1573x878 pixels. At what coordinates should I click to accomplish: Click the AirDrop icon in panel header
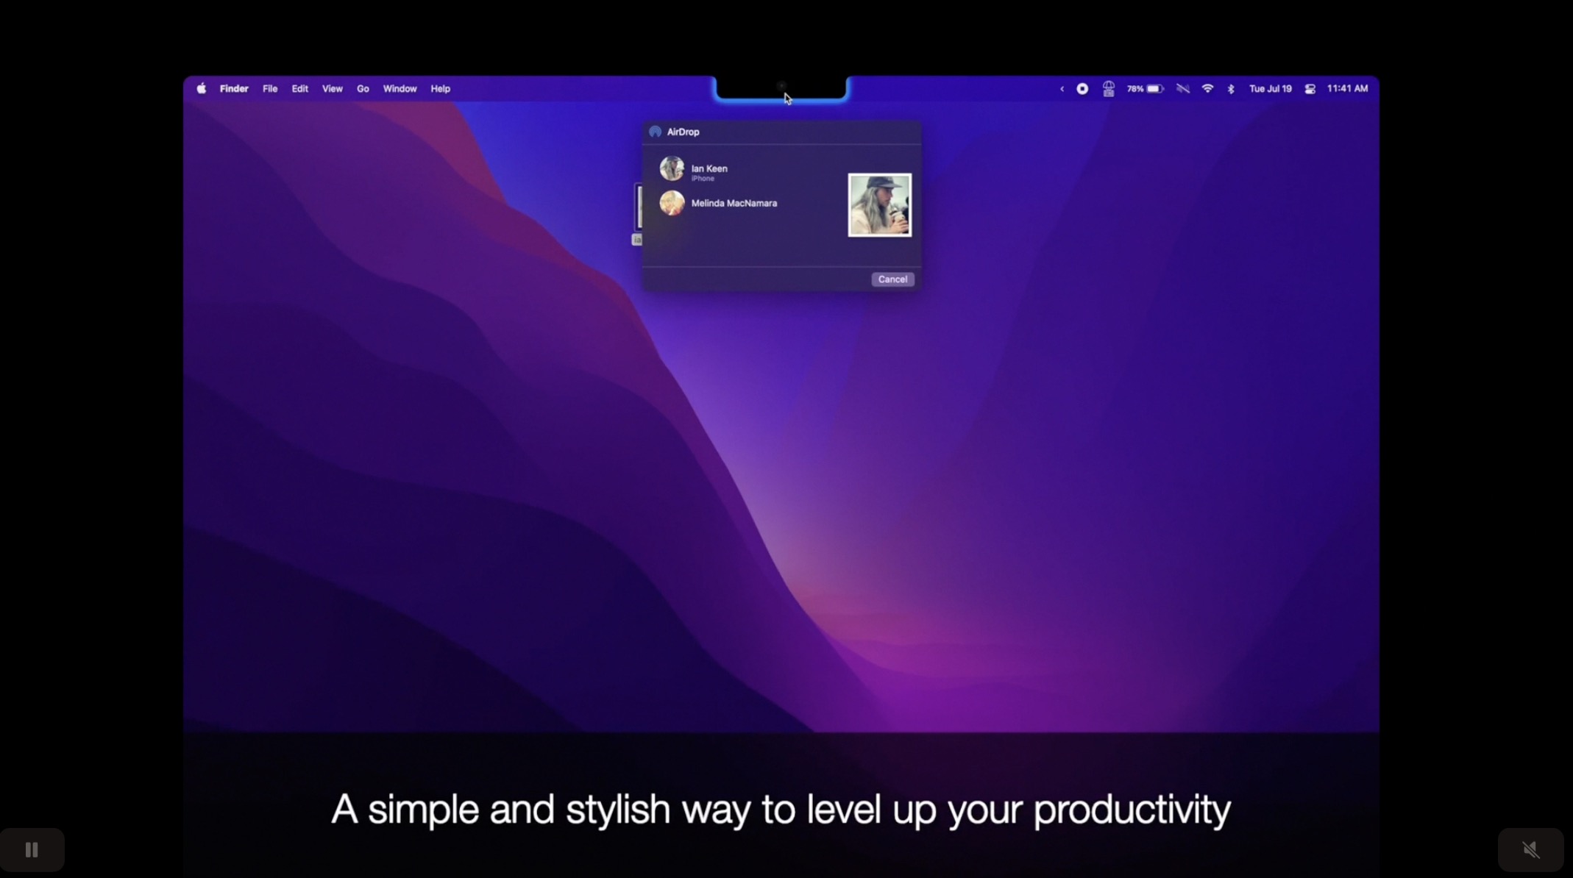(x=655, y=132)
